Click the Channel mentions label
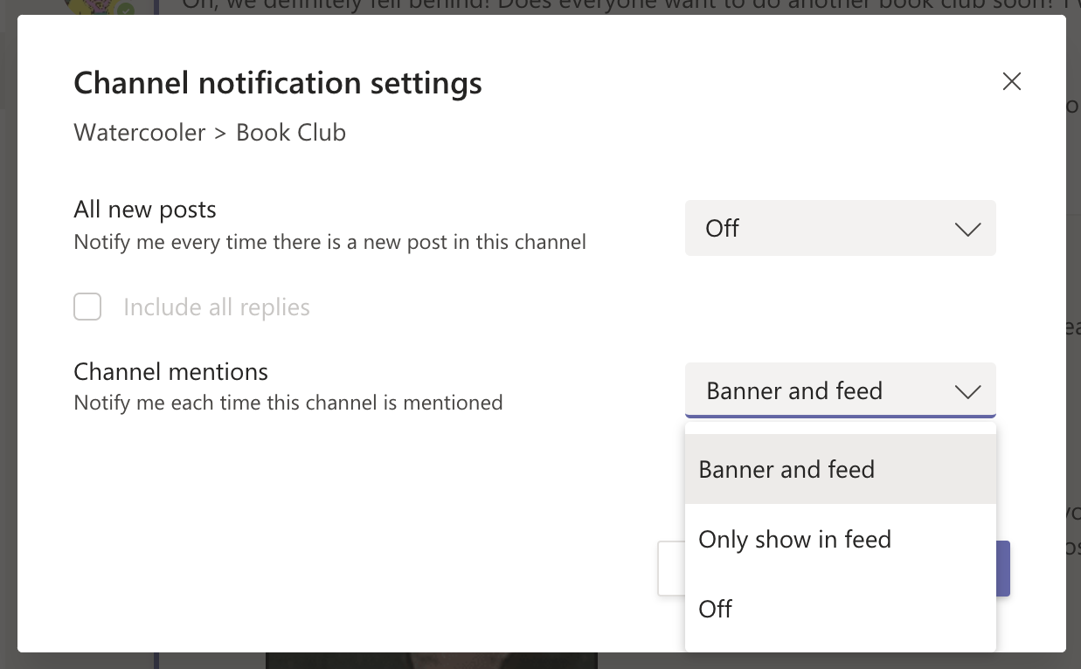Screen dimensions: 1081x669 click(x=170, y=371)
